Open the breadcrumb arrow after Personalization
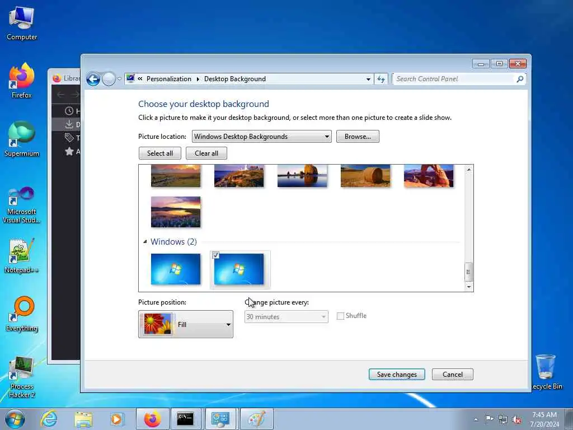The image size is (573, 430). pos(198,79)
